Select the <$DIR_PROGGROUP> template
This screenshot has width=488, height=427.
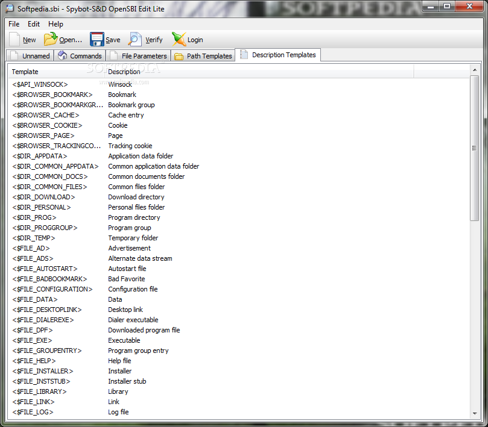(45, 228)
